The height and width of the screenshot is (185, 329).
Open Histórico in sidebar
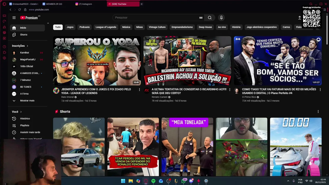click(x=28, y=119)
